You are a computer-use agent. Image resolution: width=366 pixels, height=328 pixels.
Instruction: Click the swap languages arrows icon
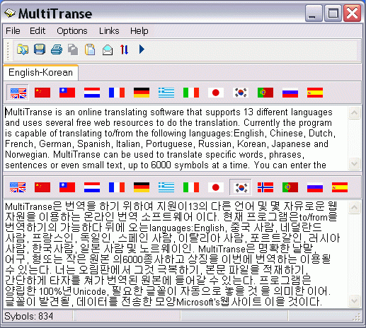(x=124, y=49)
